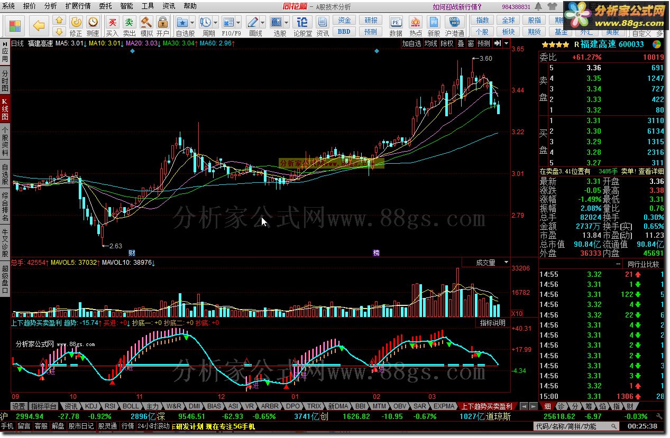Expand the 选股 dropdown arrow
670x438 pixels.
pyautogui.click(x=287, y=22)
